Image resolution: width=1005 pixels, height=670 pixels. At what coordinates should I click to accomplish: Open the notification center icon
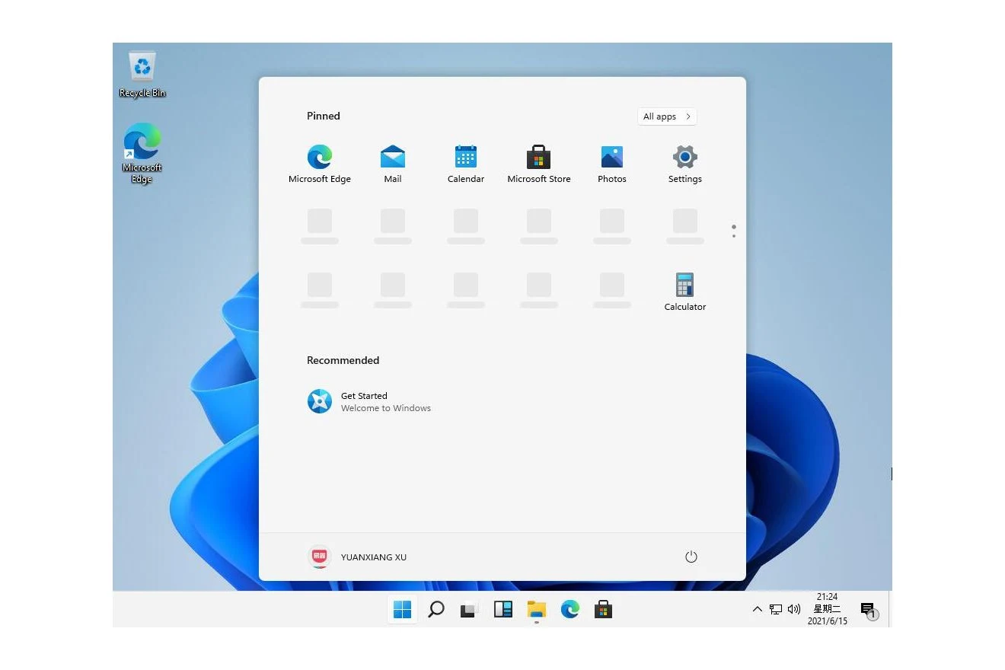pyautogui.click(x=867, y=610)
